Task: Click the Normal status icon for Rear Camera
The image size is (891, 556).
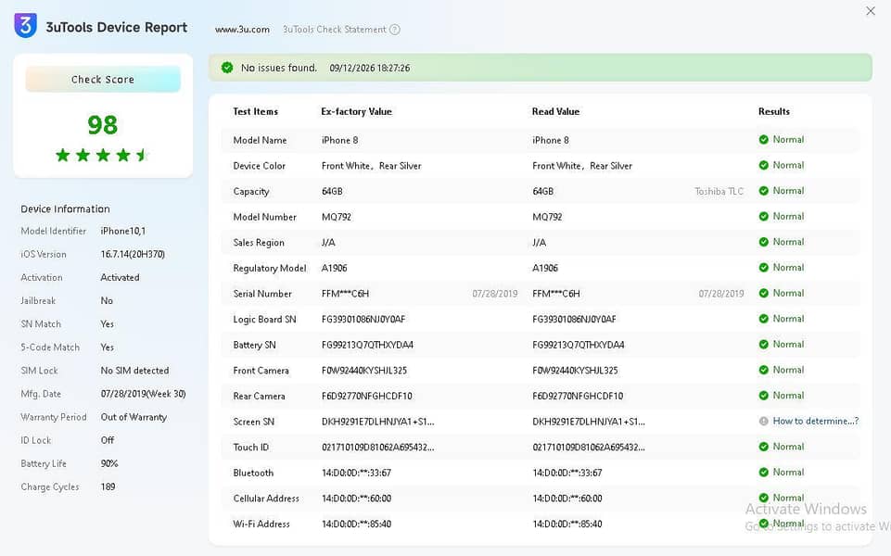Action: coord(764,396)
